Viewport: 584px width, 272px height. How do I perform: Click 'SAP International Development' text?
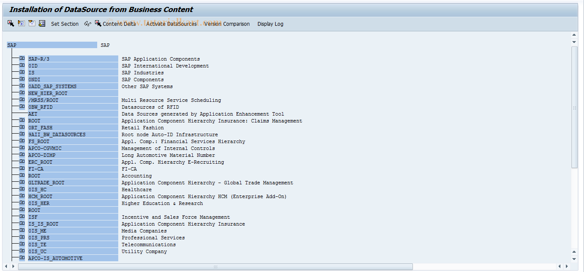point(165,66)
